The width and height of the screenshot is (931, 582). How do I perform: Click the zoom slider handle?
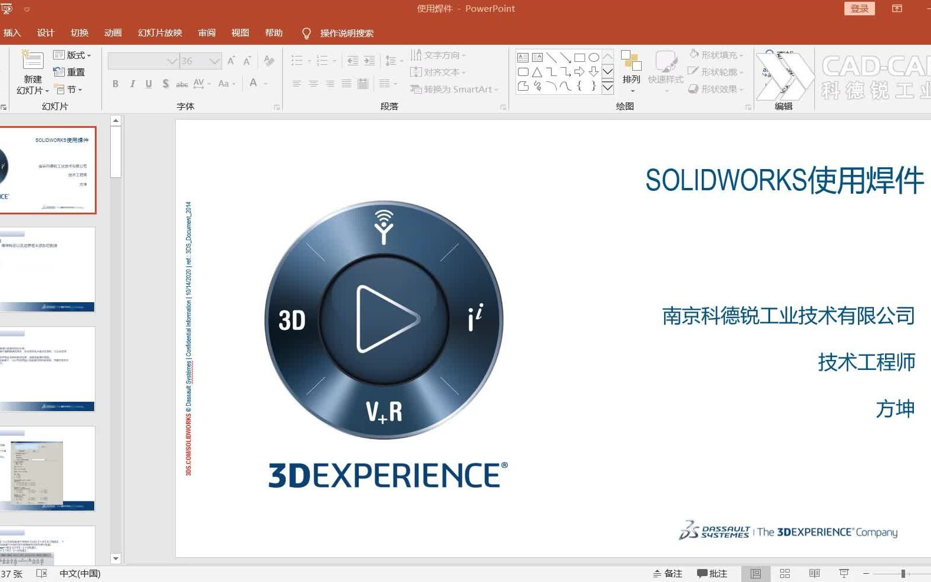point(903,573)
